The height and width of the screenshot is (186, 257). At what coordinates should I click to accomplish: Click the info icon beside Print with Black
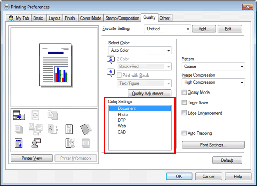111,72
